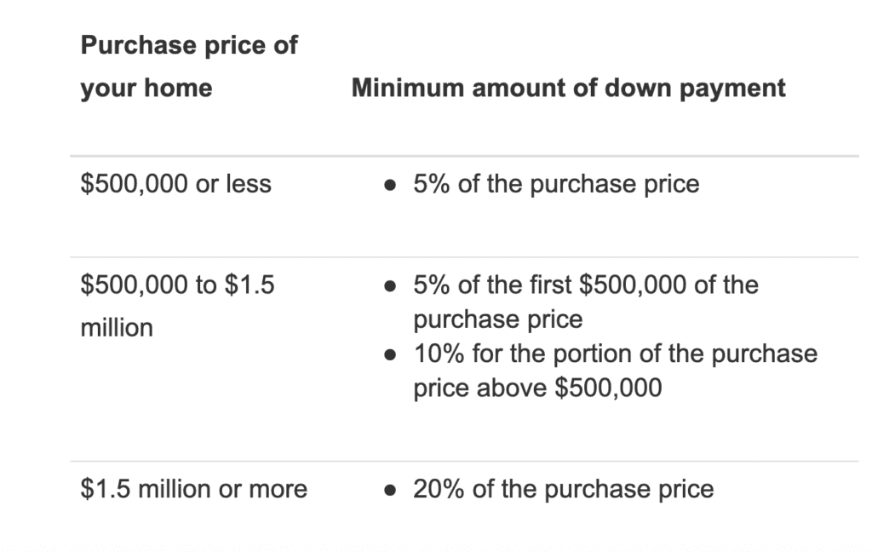This screenshot has width=872, height=552.
Task: Click the bullet beside "20% of the purchase price"
Action: coord(389,490)
